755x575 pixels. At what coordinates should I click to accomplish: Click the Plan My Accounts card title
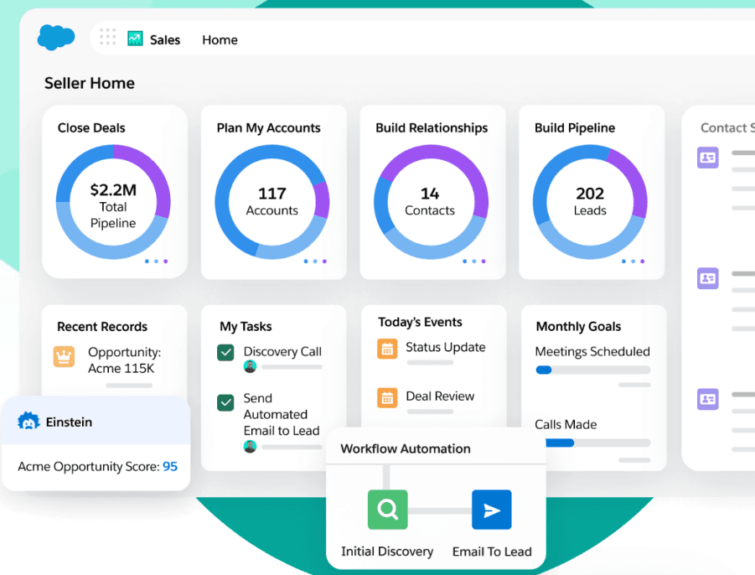coord(268,127)
